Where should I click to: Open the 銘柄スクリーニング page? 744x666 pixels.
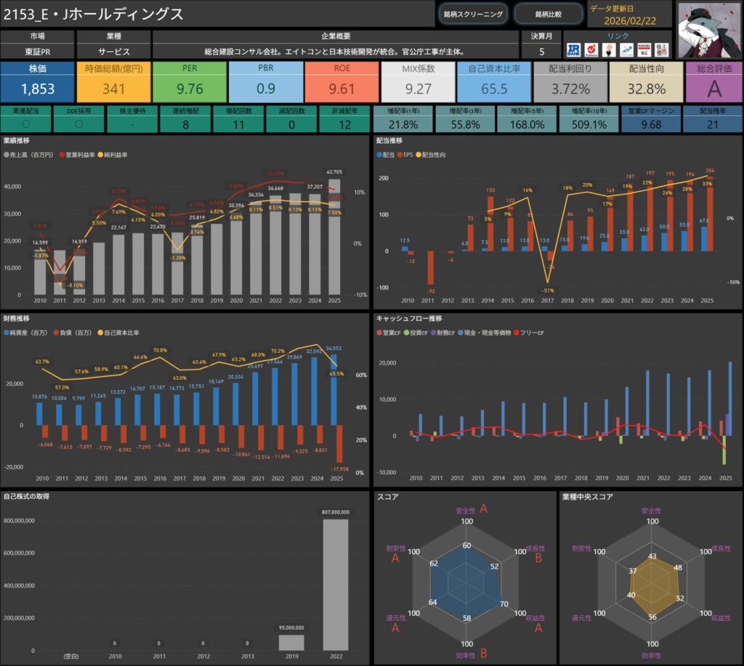pyautogui.click(x=472, y=14)
